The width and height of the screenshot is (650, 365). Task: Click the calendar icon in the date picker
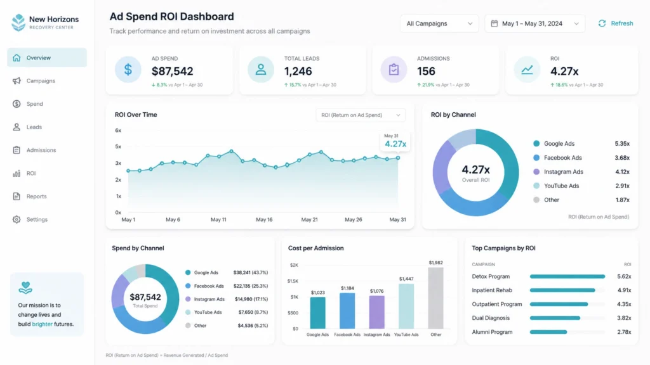coord(494,23)
